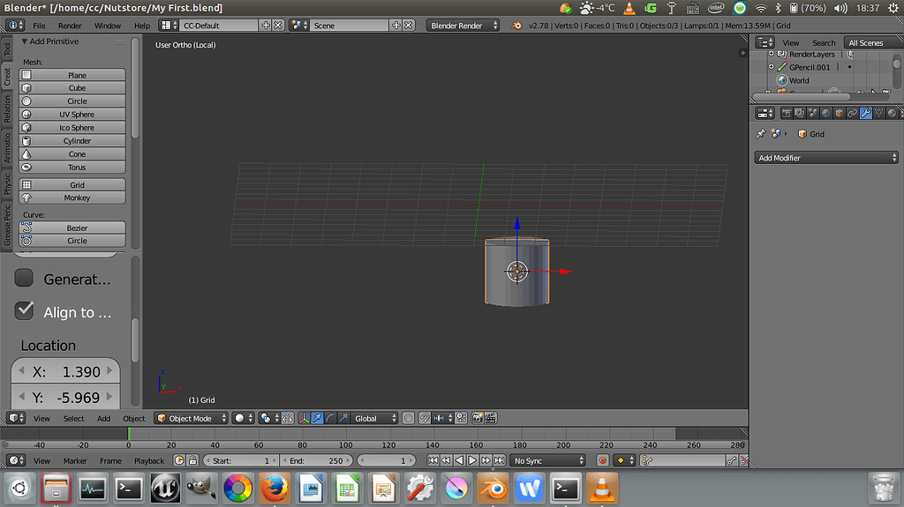Toggle snap during transform magnet
Image resolution: width=904 pixels, height=507 pixels.
point(425,418)
